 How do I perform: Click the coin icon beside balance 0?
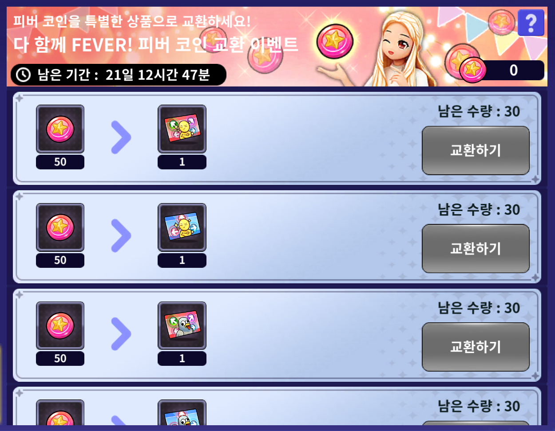pyautogui.click(x=472, y=70)
